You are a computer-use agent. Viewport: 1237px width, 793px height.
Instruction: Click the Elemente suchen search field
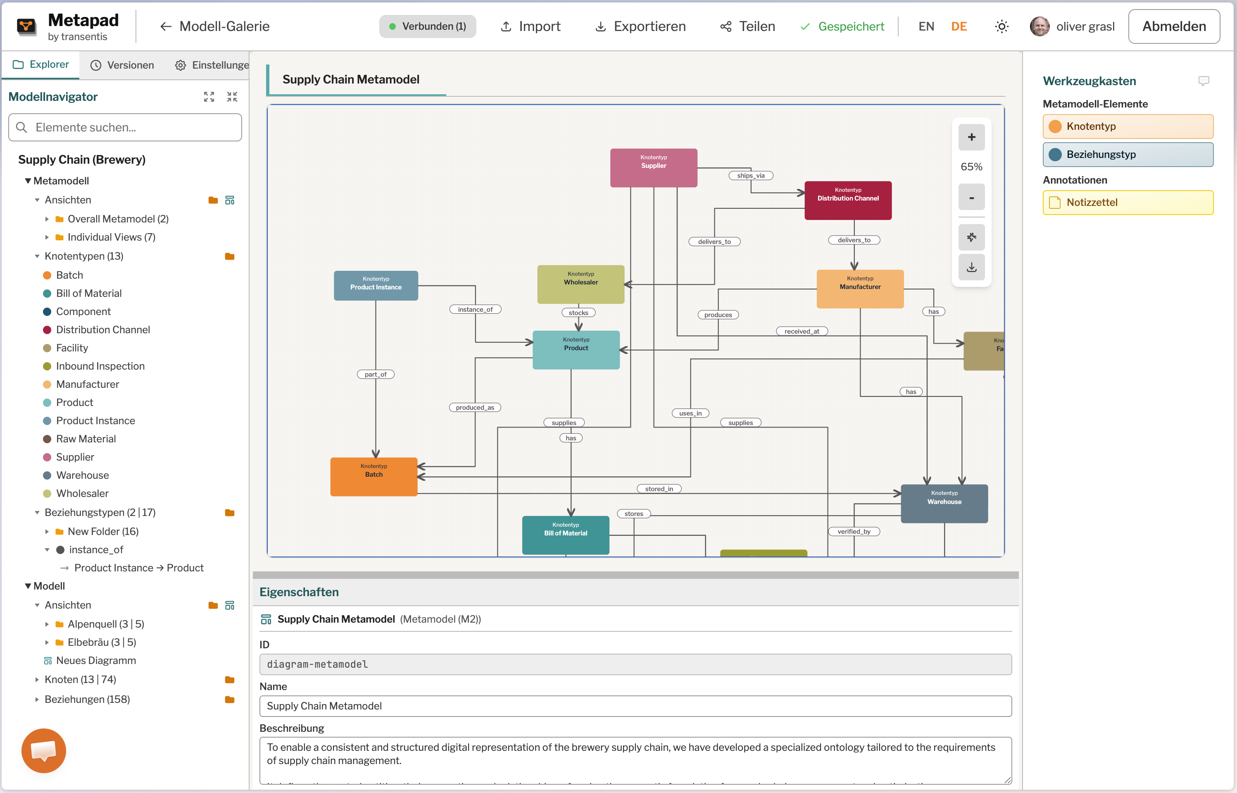coord(125,127)
